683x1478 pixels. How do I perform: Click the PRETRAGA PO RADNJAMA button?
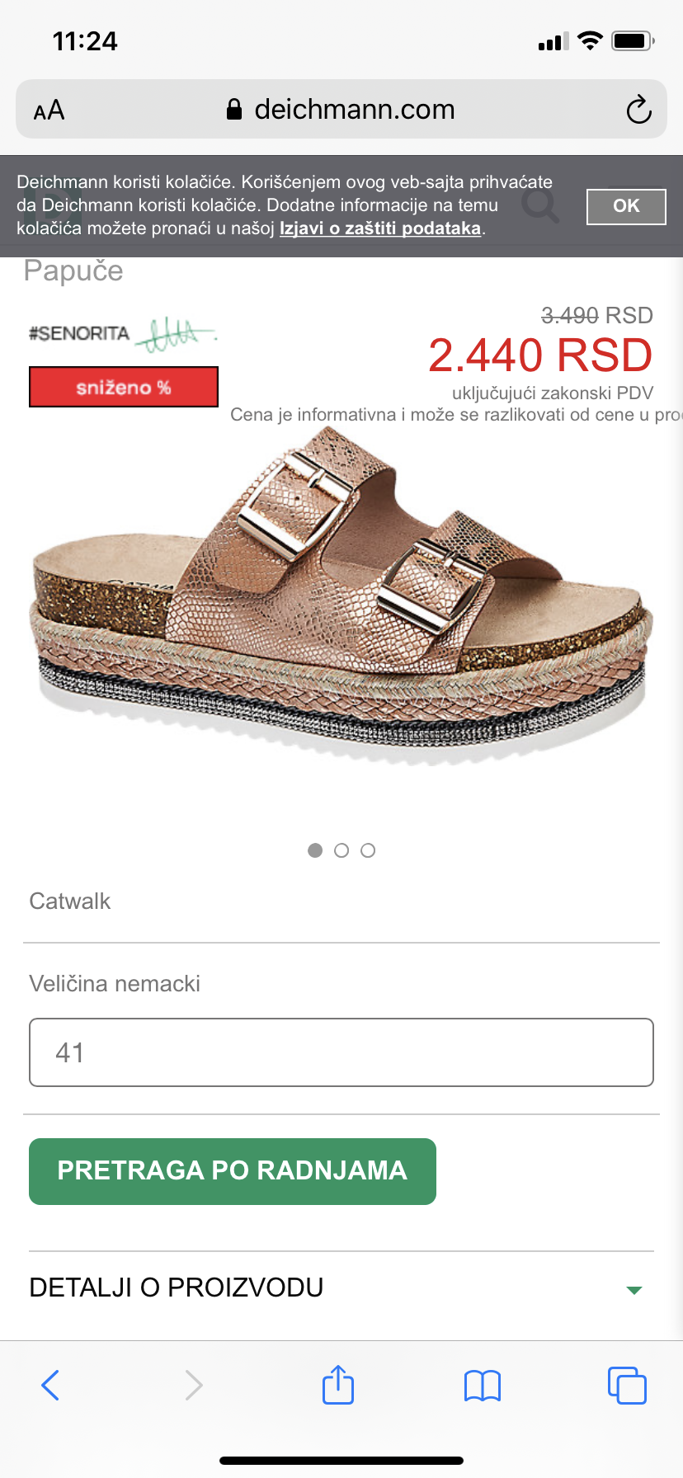point(233,1171)
